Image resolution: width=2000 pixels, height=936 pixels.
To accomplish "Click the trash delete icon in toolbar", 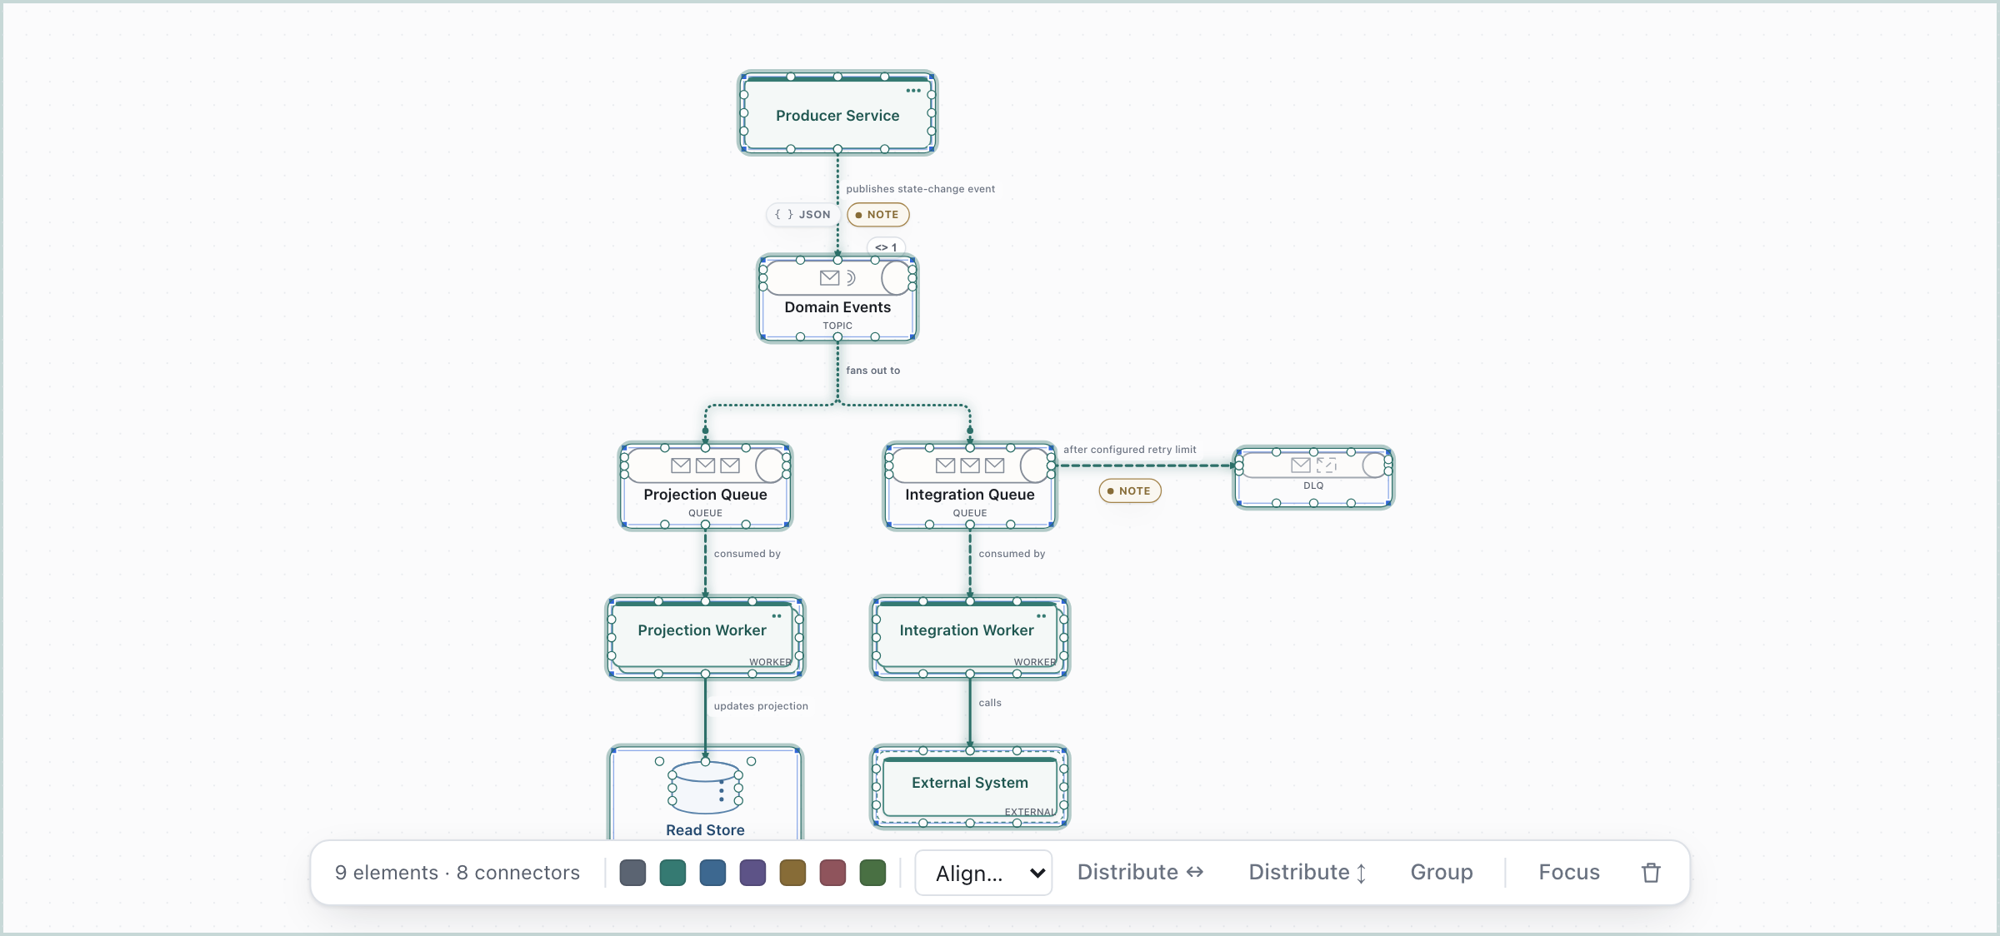I will (x=1651, y=873).
